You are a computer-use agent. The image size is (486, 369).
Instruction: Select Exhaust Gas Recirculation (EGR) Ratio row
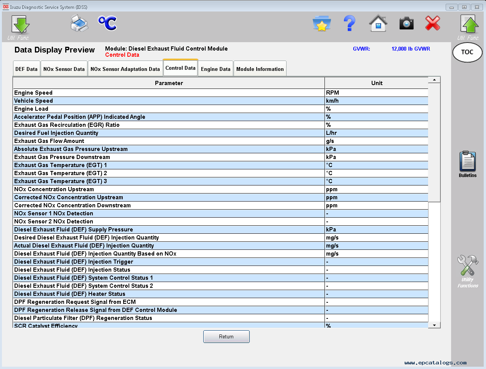221,125
